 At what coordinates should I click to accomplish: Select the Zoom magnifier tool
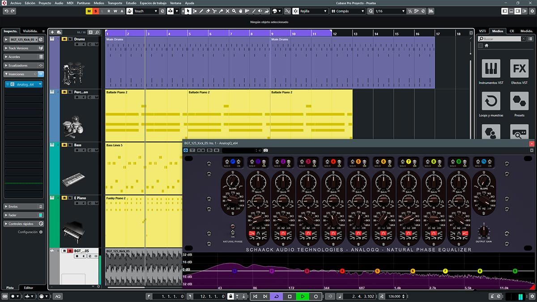(234, 11)
